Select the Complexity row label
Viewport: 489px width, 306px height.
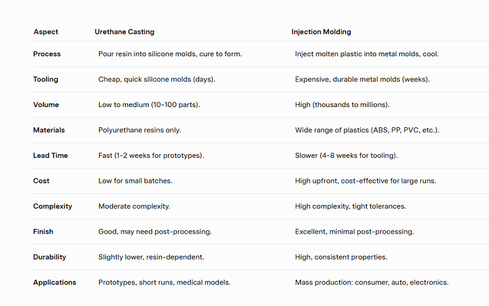[x=53, y=206]
